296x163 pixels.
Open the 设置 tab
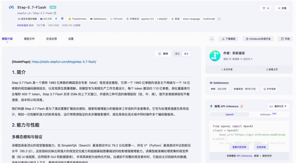tap(71, 39)
